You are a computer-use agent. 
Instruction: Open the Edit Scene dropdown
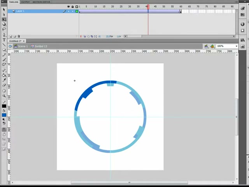click(x=206, y=46)
